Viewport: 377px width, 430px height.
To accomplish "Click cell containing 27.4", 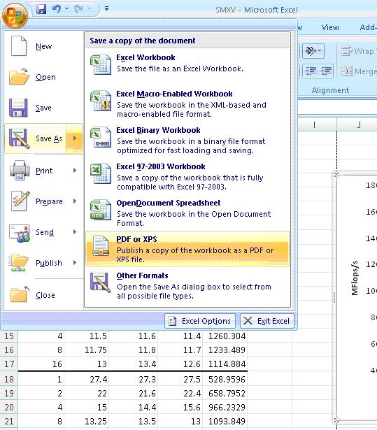I will [x=87, y=380].
